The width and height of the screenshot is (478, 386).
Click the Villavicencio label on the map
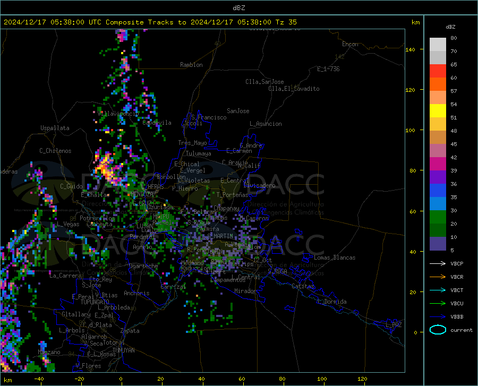click(x=118, y=114)
